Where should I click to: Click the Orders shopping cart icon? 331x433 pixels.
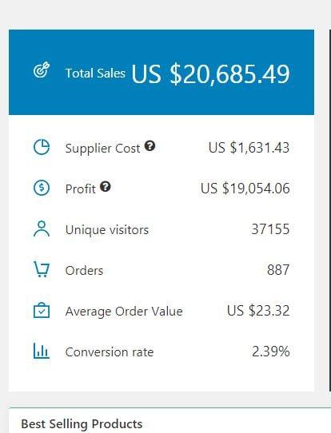point(42,269)
